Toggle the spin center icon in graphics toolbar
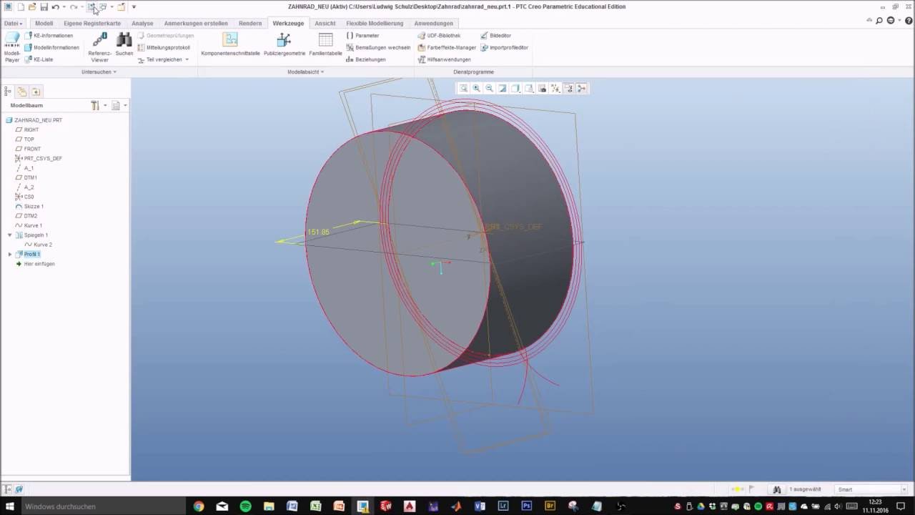This screenshot has height=515, width=915. 581,88
